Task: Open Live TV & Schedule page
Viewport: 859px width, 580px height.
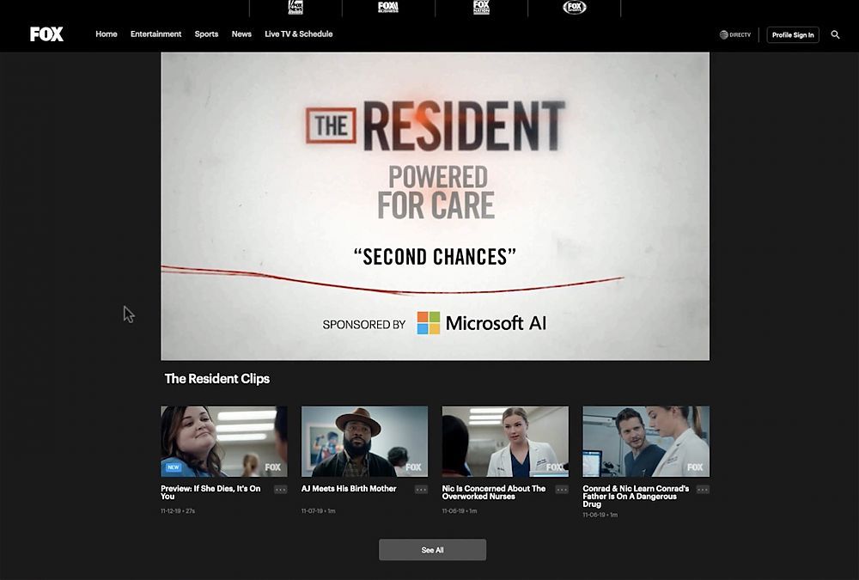Action: coord(298,34)
